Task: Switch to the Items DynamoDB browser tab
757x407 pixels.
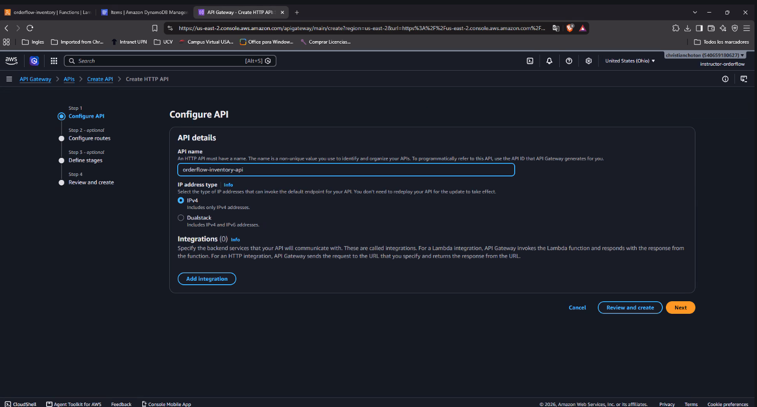Action: (145, 12)
